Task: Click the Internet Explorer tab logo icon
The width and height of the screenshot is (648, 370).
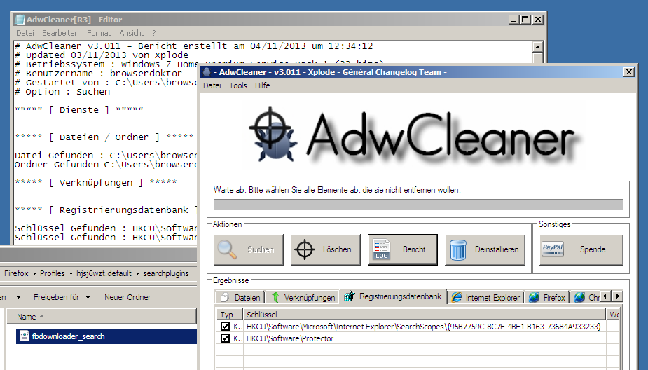Action: 457,297
